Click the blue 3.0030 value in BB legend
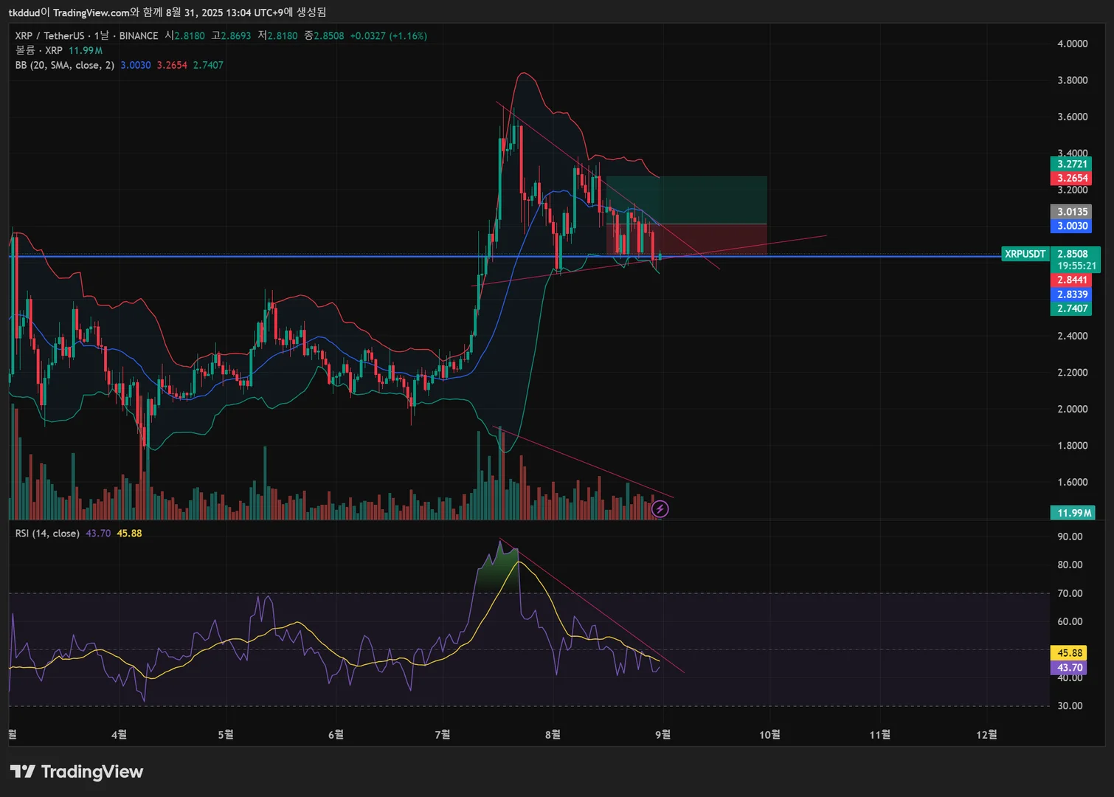Viewport: 1114px width, 797px height. coord(136,65)
